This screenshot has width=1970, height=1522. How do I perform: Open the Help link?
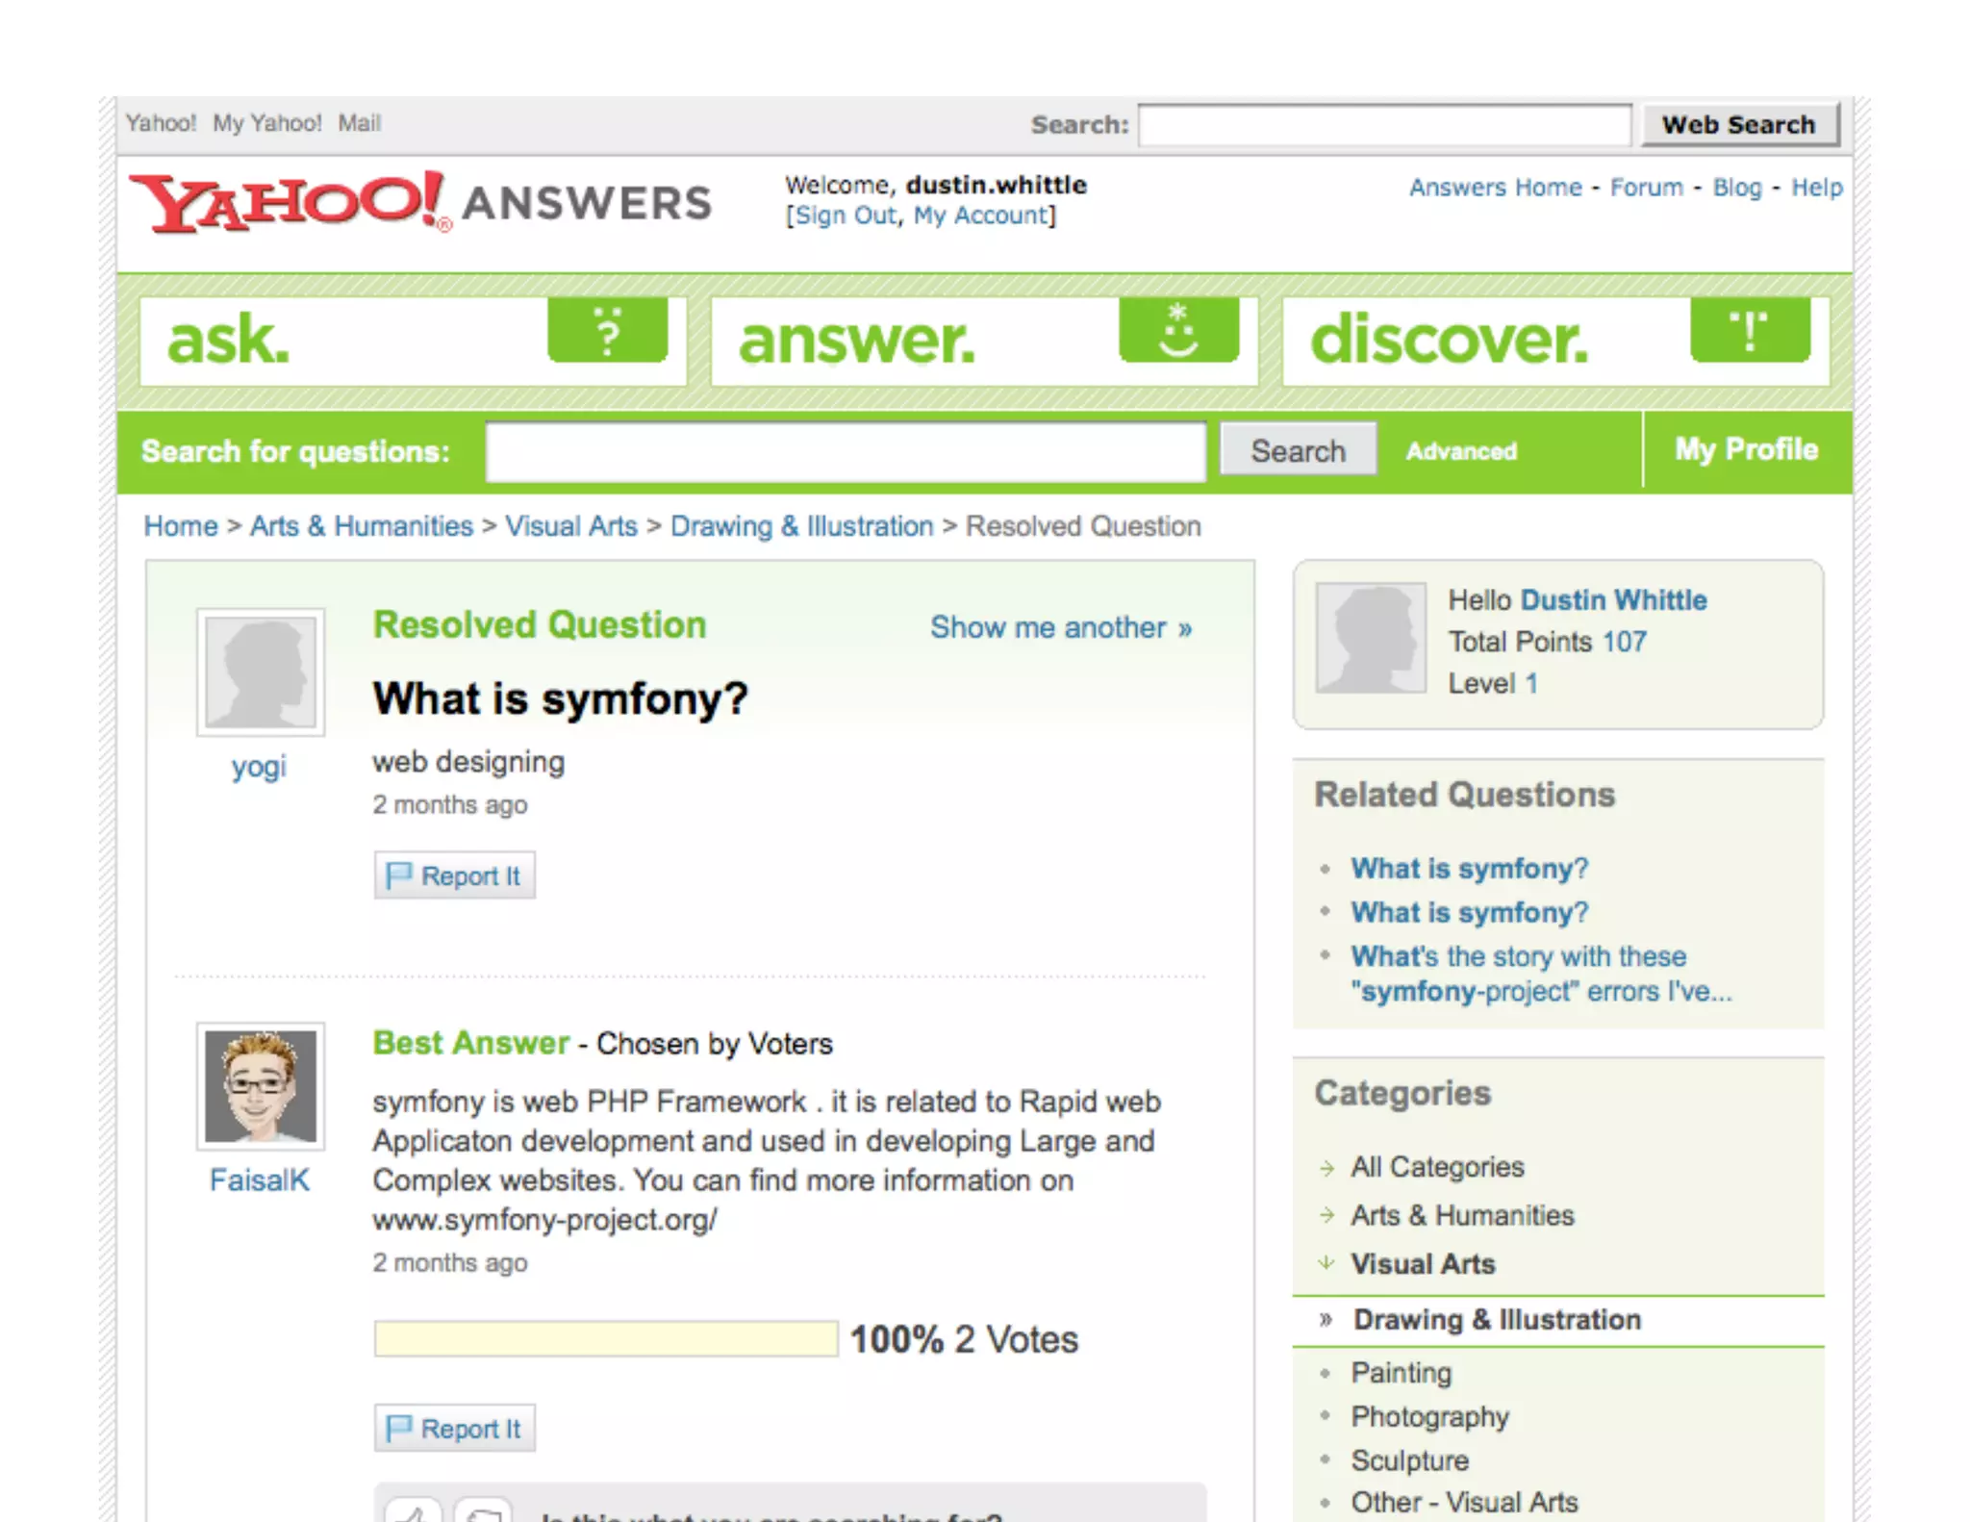click(1817, 188)
